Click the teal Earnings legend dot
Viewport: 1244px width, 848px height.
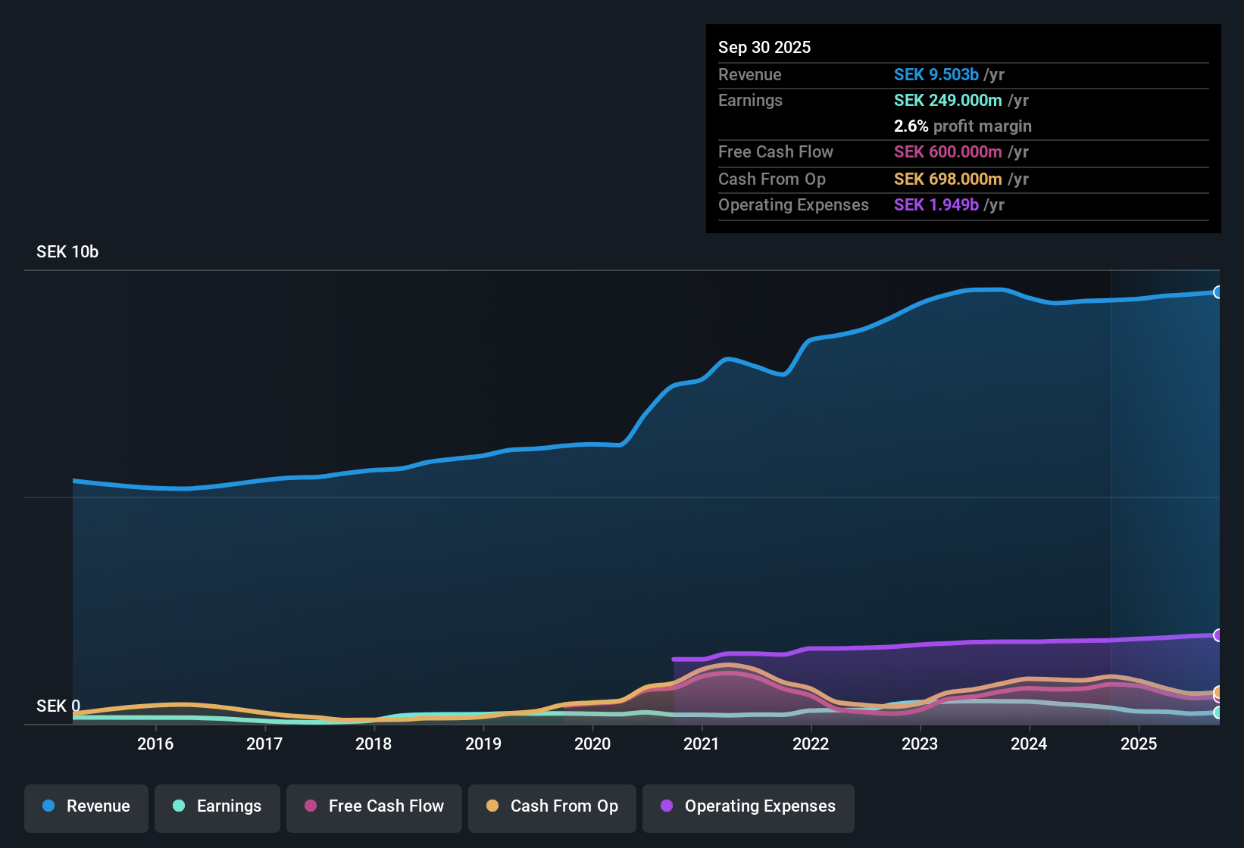(x=179, y=806)
